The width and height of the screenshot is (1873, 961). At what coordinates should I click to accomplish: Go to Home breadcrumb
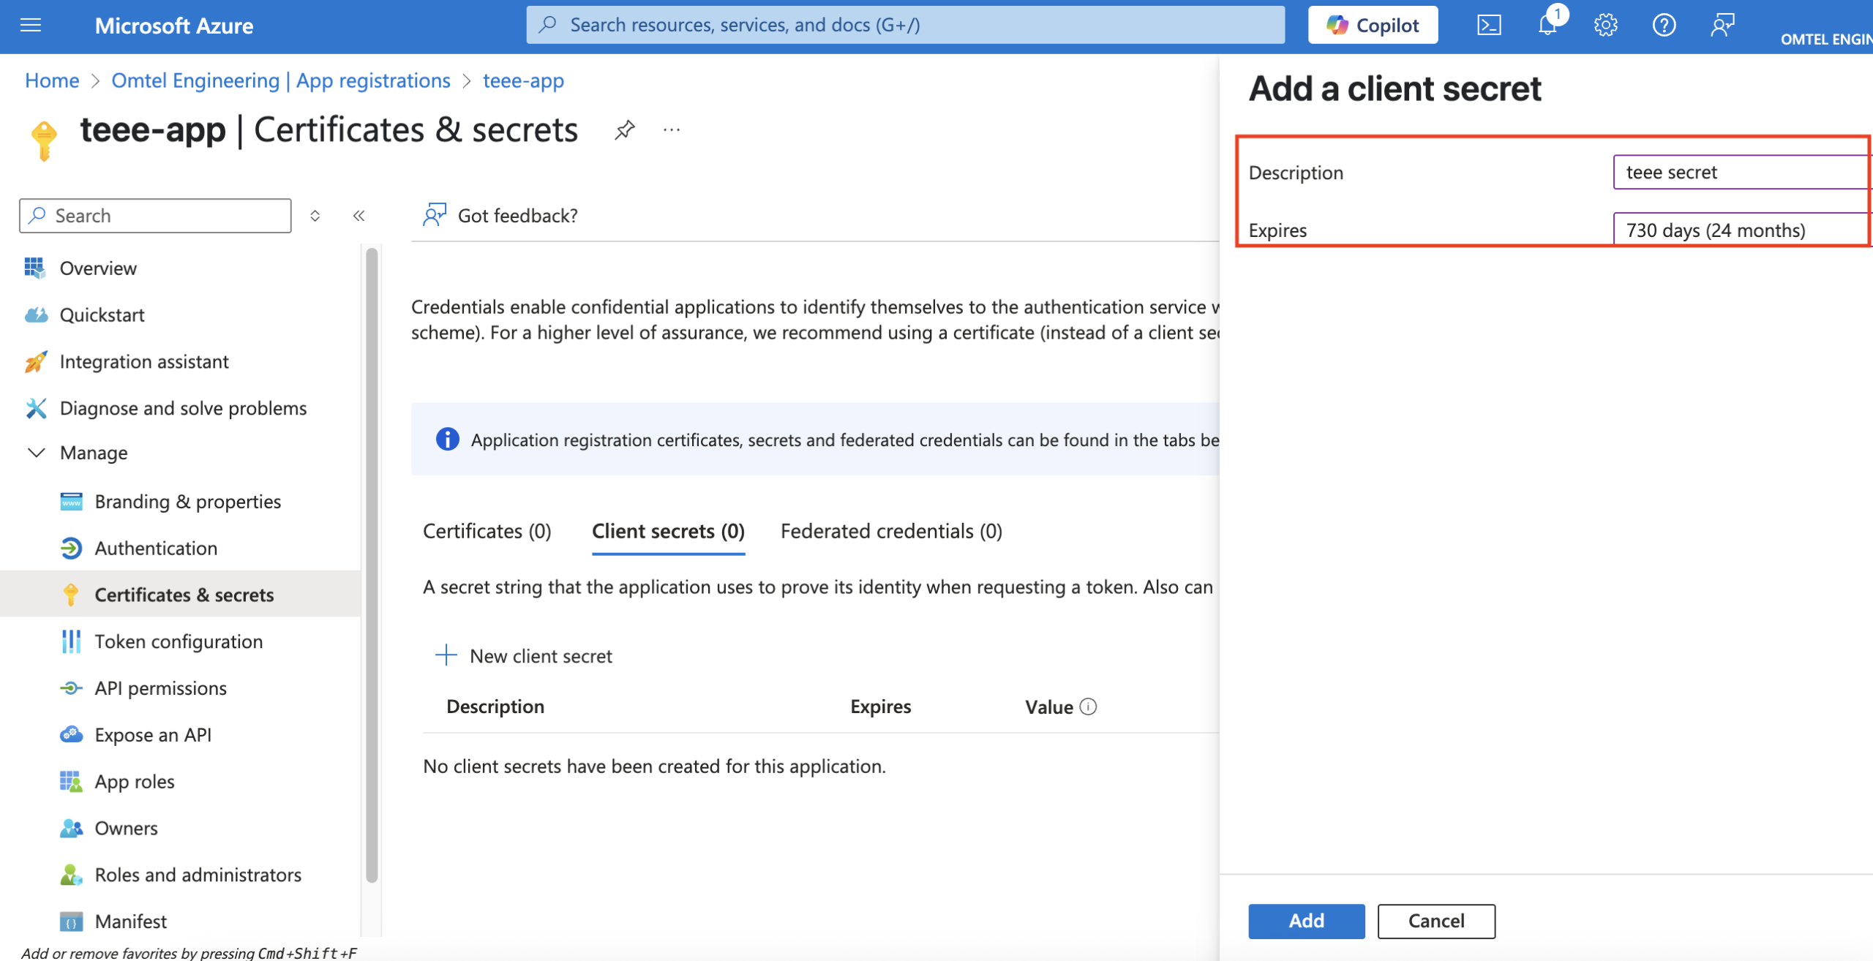52,80
